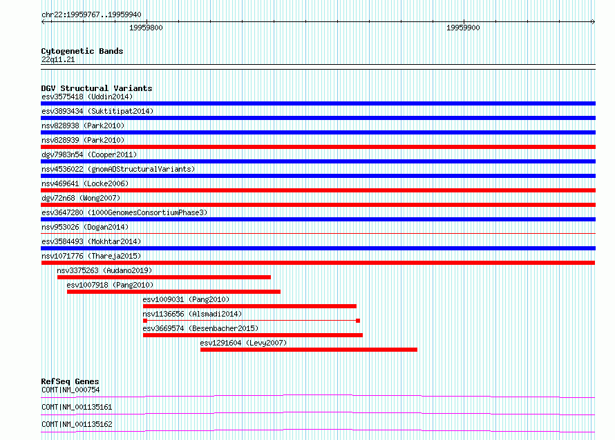This screenshot has width=615, height=440.
Task: Click right end square of nsv1136656
Action: (358, 321)
